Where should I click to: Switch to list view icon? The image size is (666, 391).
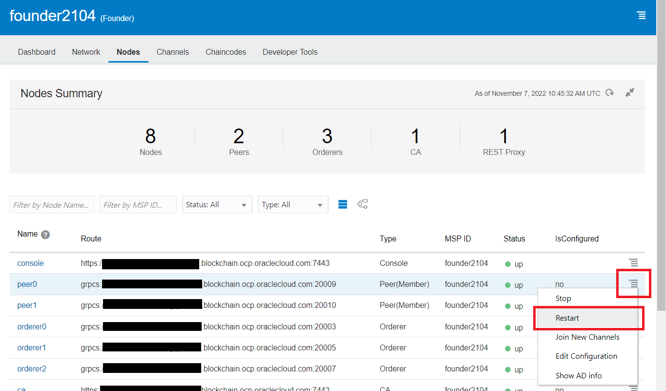[343, 204]
